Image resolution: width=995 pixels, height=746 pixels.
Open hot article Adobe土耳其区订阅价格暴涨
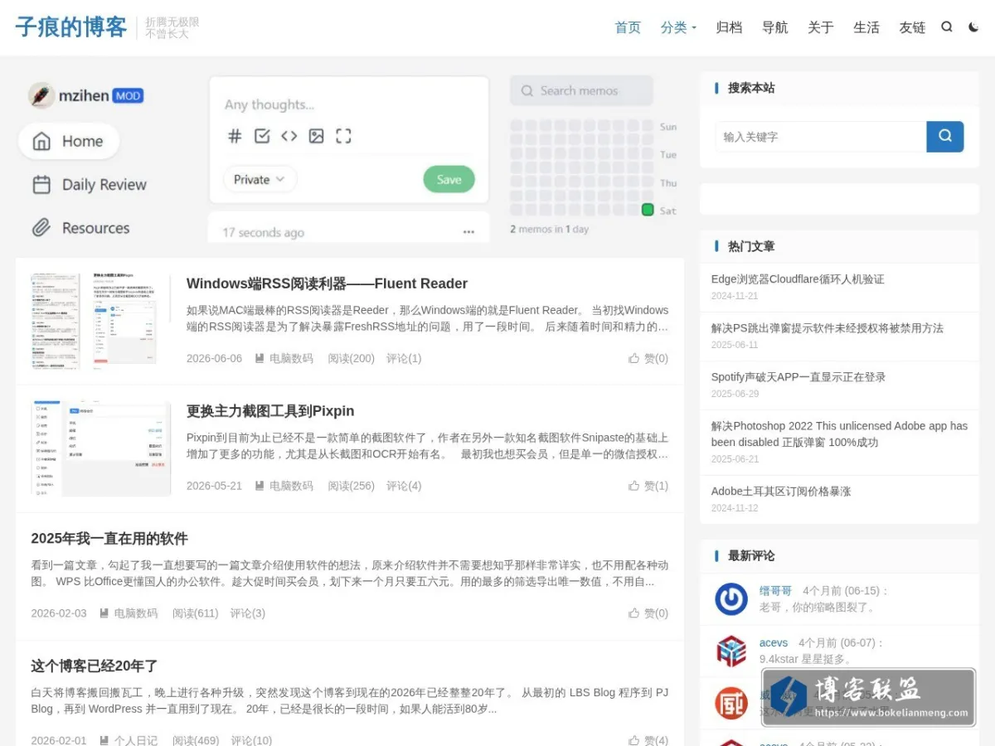click(x=781, y=492)
